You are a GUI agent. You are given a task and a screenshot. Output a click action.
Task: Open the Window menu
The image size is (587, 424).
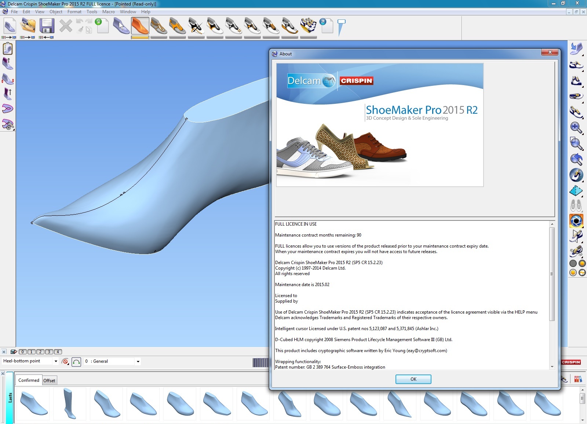128,12
